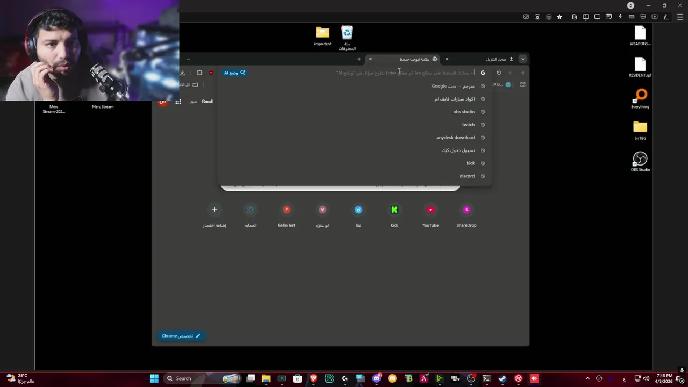Open Brave browser from the taskbar

click(313, 378)
